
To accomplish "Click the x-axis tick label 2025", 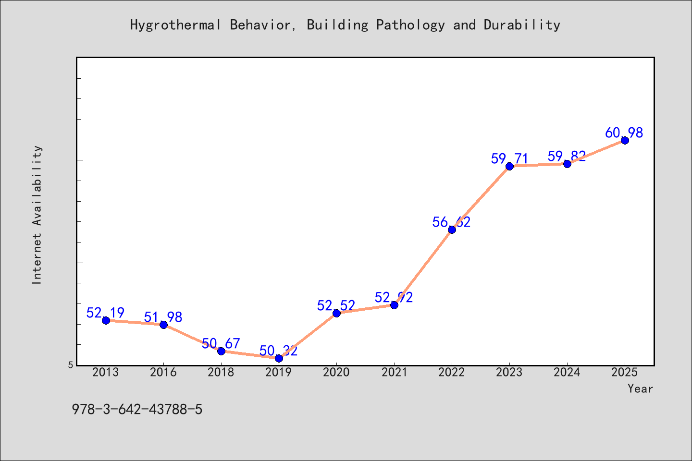I will click(x=625, y=372).
